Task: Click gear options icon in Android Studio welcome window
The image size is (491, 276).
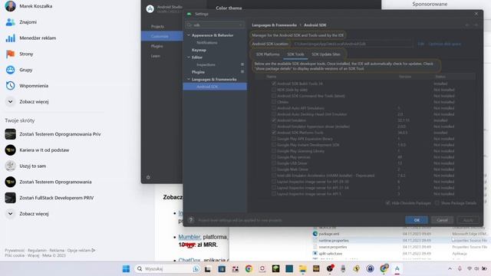Action: 148,177
